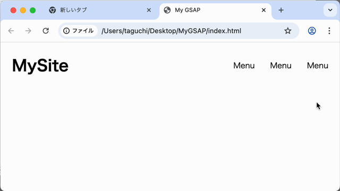Reload the page with refresh icon

[x=46, y=31]
